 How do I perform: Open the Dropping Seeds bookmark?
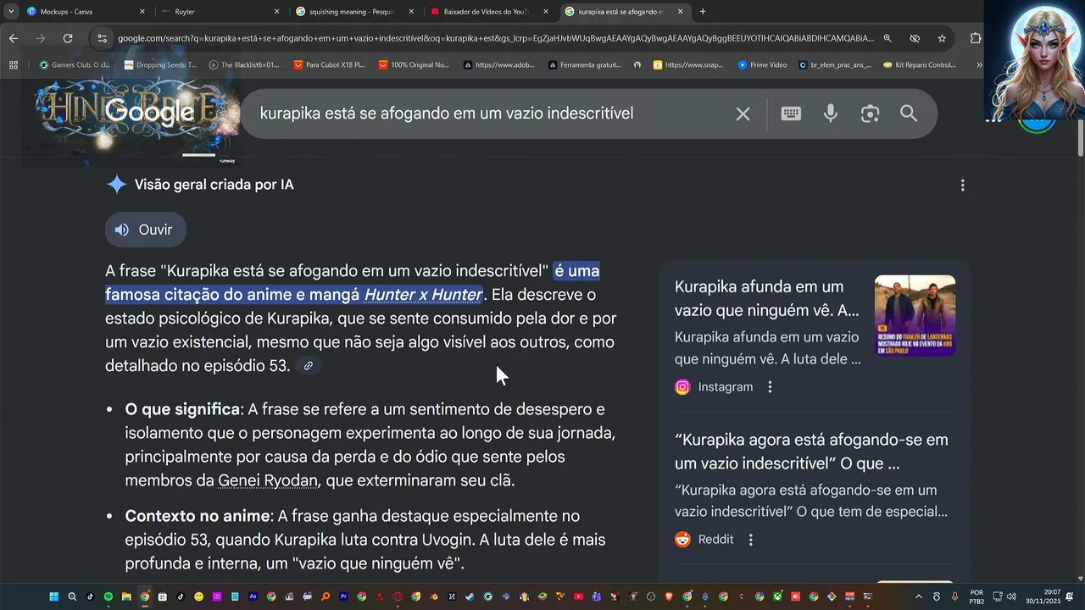(x=160, y=64)
